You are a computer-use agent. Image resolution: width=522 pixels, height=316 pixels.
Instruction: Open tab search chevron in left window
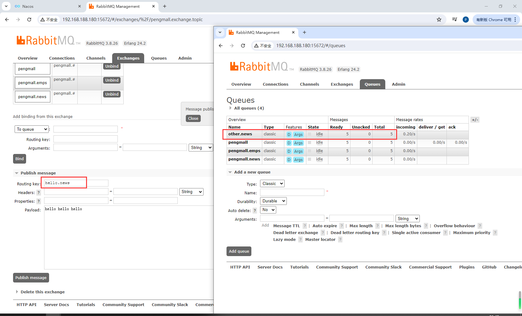6,6
